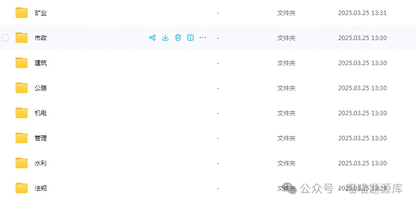The image size is (416, 205).
Task: Tick the checkbox beside 市政
Action: 5,38
